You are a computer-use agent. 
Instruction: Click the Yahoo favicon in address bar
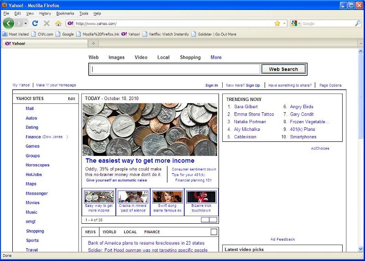click(x=70, y=24)
